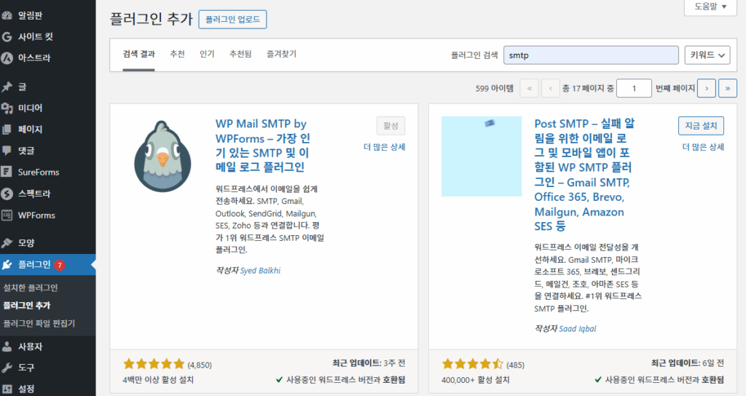
Task: Click the 아스트라 logo icon
Action: tap(7, 58)
